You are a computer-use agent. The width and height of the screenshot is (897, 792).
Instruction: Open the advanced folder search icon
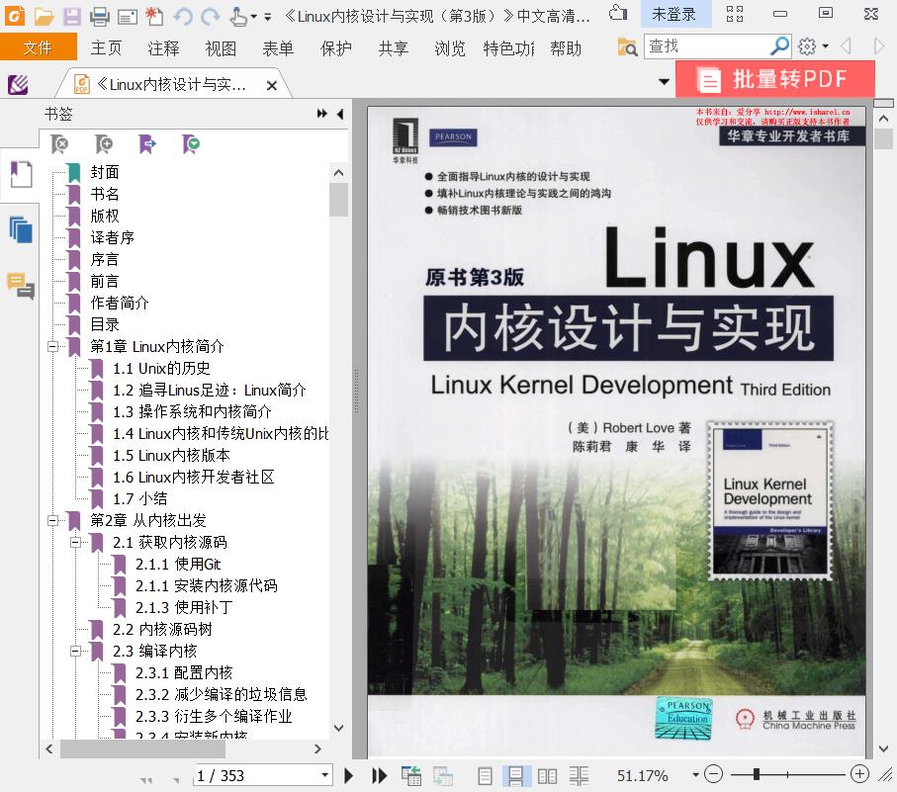click(x=628, y=46)
